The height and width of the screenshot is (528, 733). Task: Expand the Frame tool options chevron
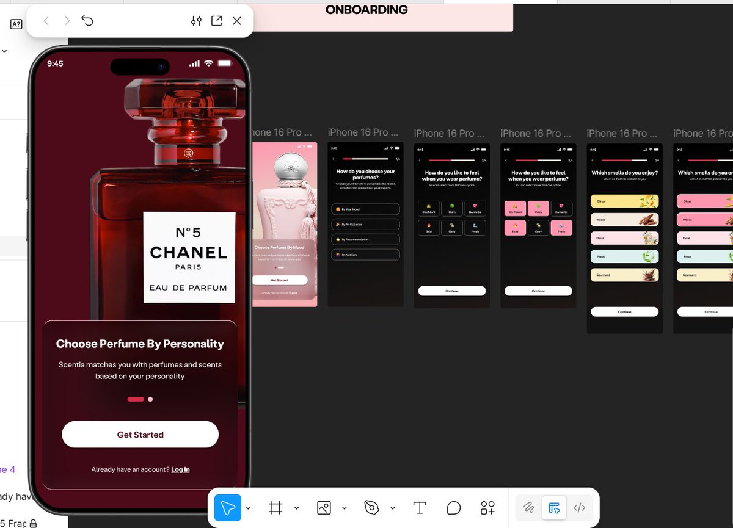[297, 508]
